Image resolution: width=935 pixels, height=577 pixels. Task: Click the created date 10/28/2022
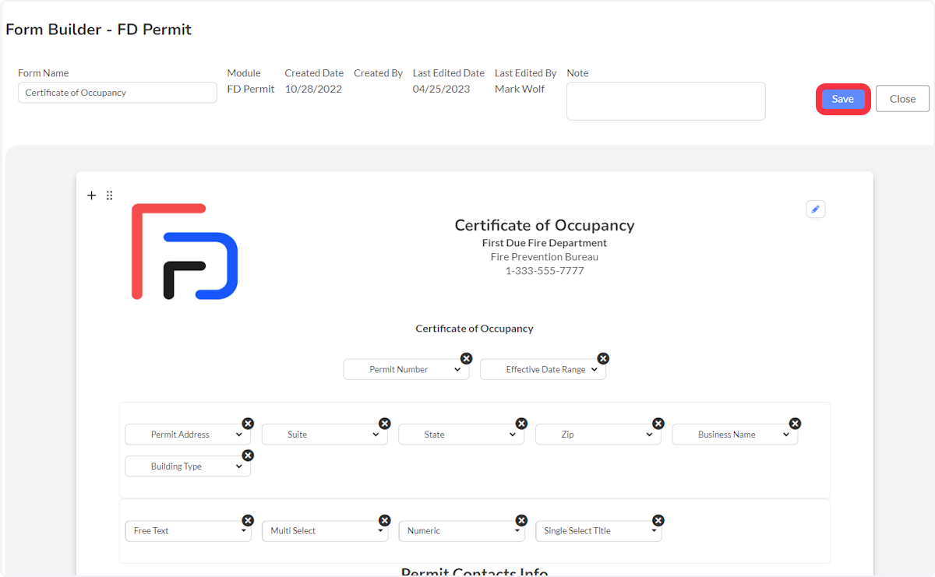pos(313,89)
